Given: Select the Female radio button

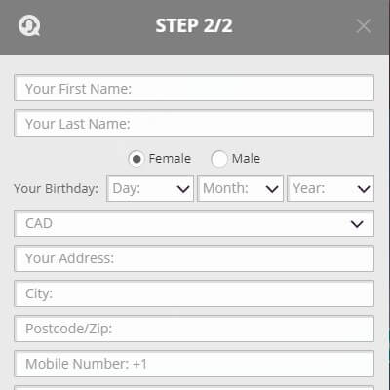Looking at the screenshot, I should (136, 159).
